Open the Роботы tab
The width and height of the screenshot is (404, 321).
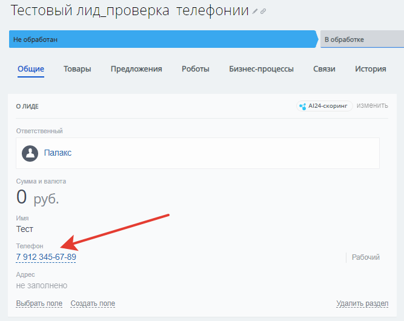pos(196,69)
